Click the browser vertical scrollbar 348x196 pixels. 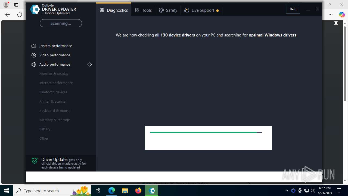click(x=345, y=64)
